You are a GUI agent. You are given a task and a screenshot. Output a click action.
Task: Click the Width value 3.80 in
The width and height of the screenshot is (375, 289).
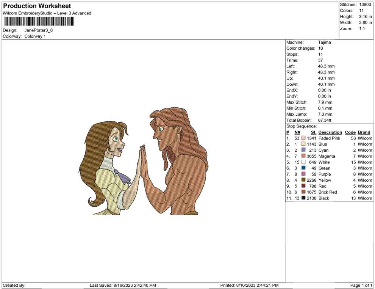click(365, 22)
